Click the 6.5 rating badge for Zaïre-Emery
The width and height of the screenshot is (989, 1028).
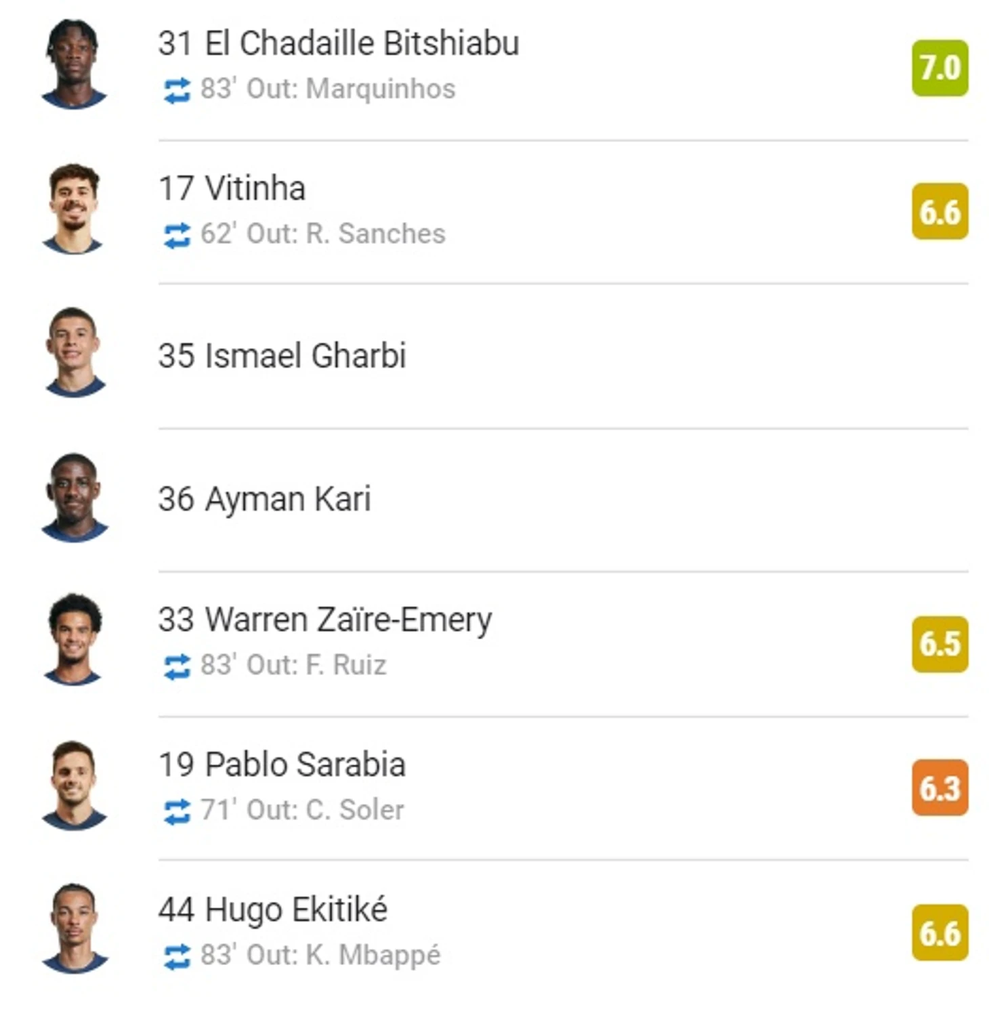(940, 644)
